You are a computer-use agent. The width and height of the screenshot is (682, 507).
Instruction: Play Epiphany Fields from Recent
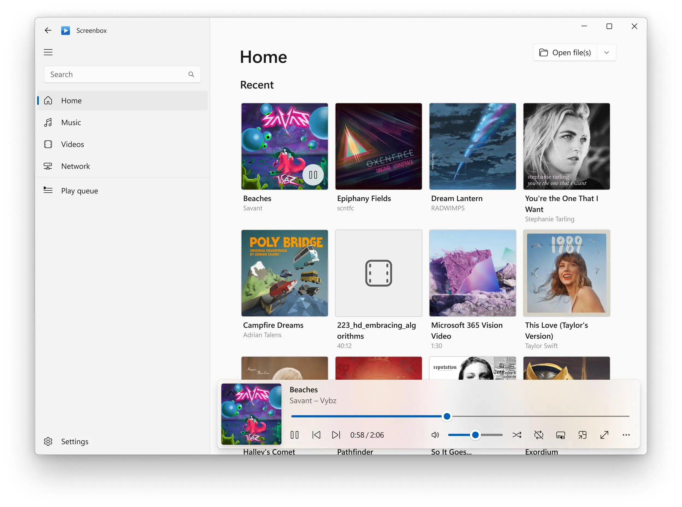coord(378,146)
